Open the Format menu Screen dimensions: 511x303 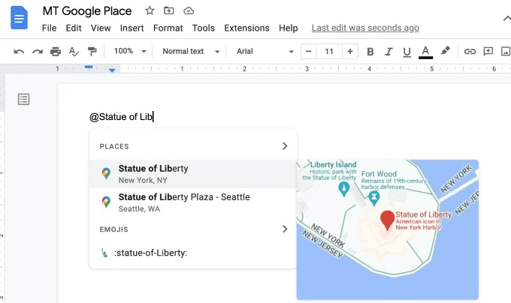pos(168,28)
